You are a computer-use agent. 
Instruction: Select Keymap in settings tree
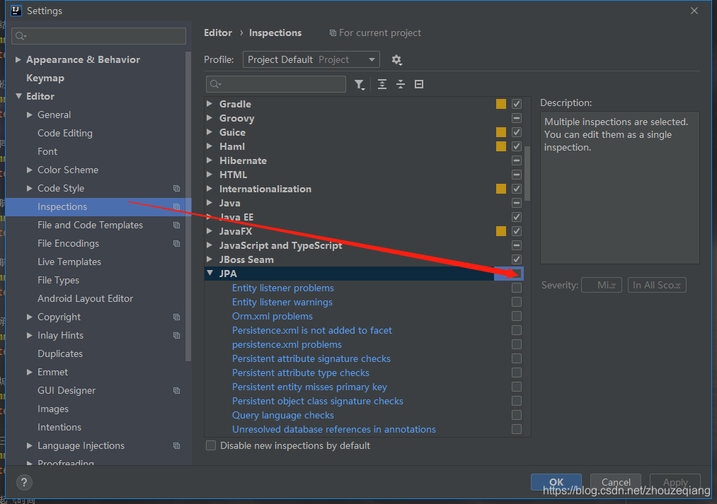pyautogui.click(x=45, y=78)
